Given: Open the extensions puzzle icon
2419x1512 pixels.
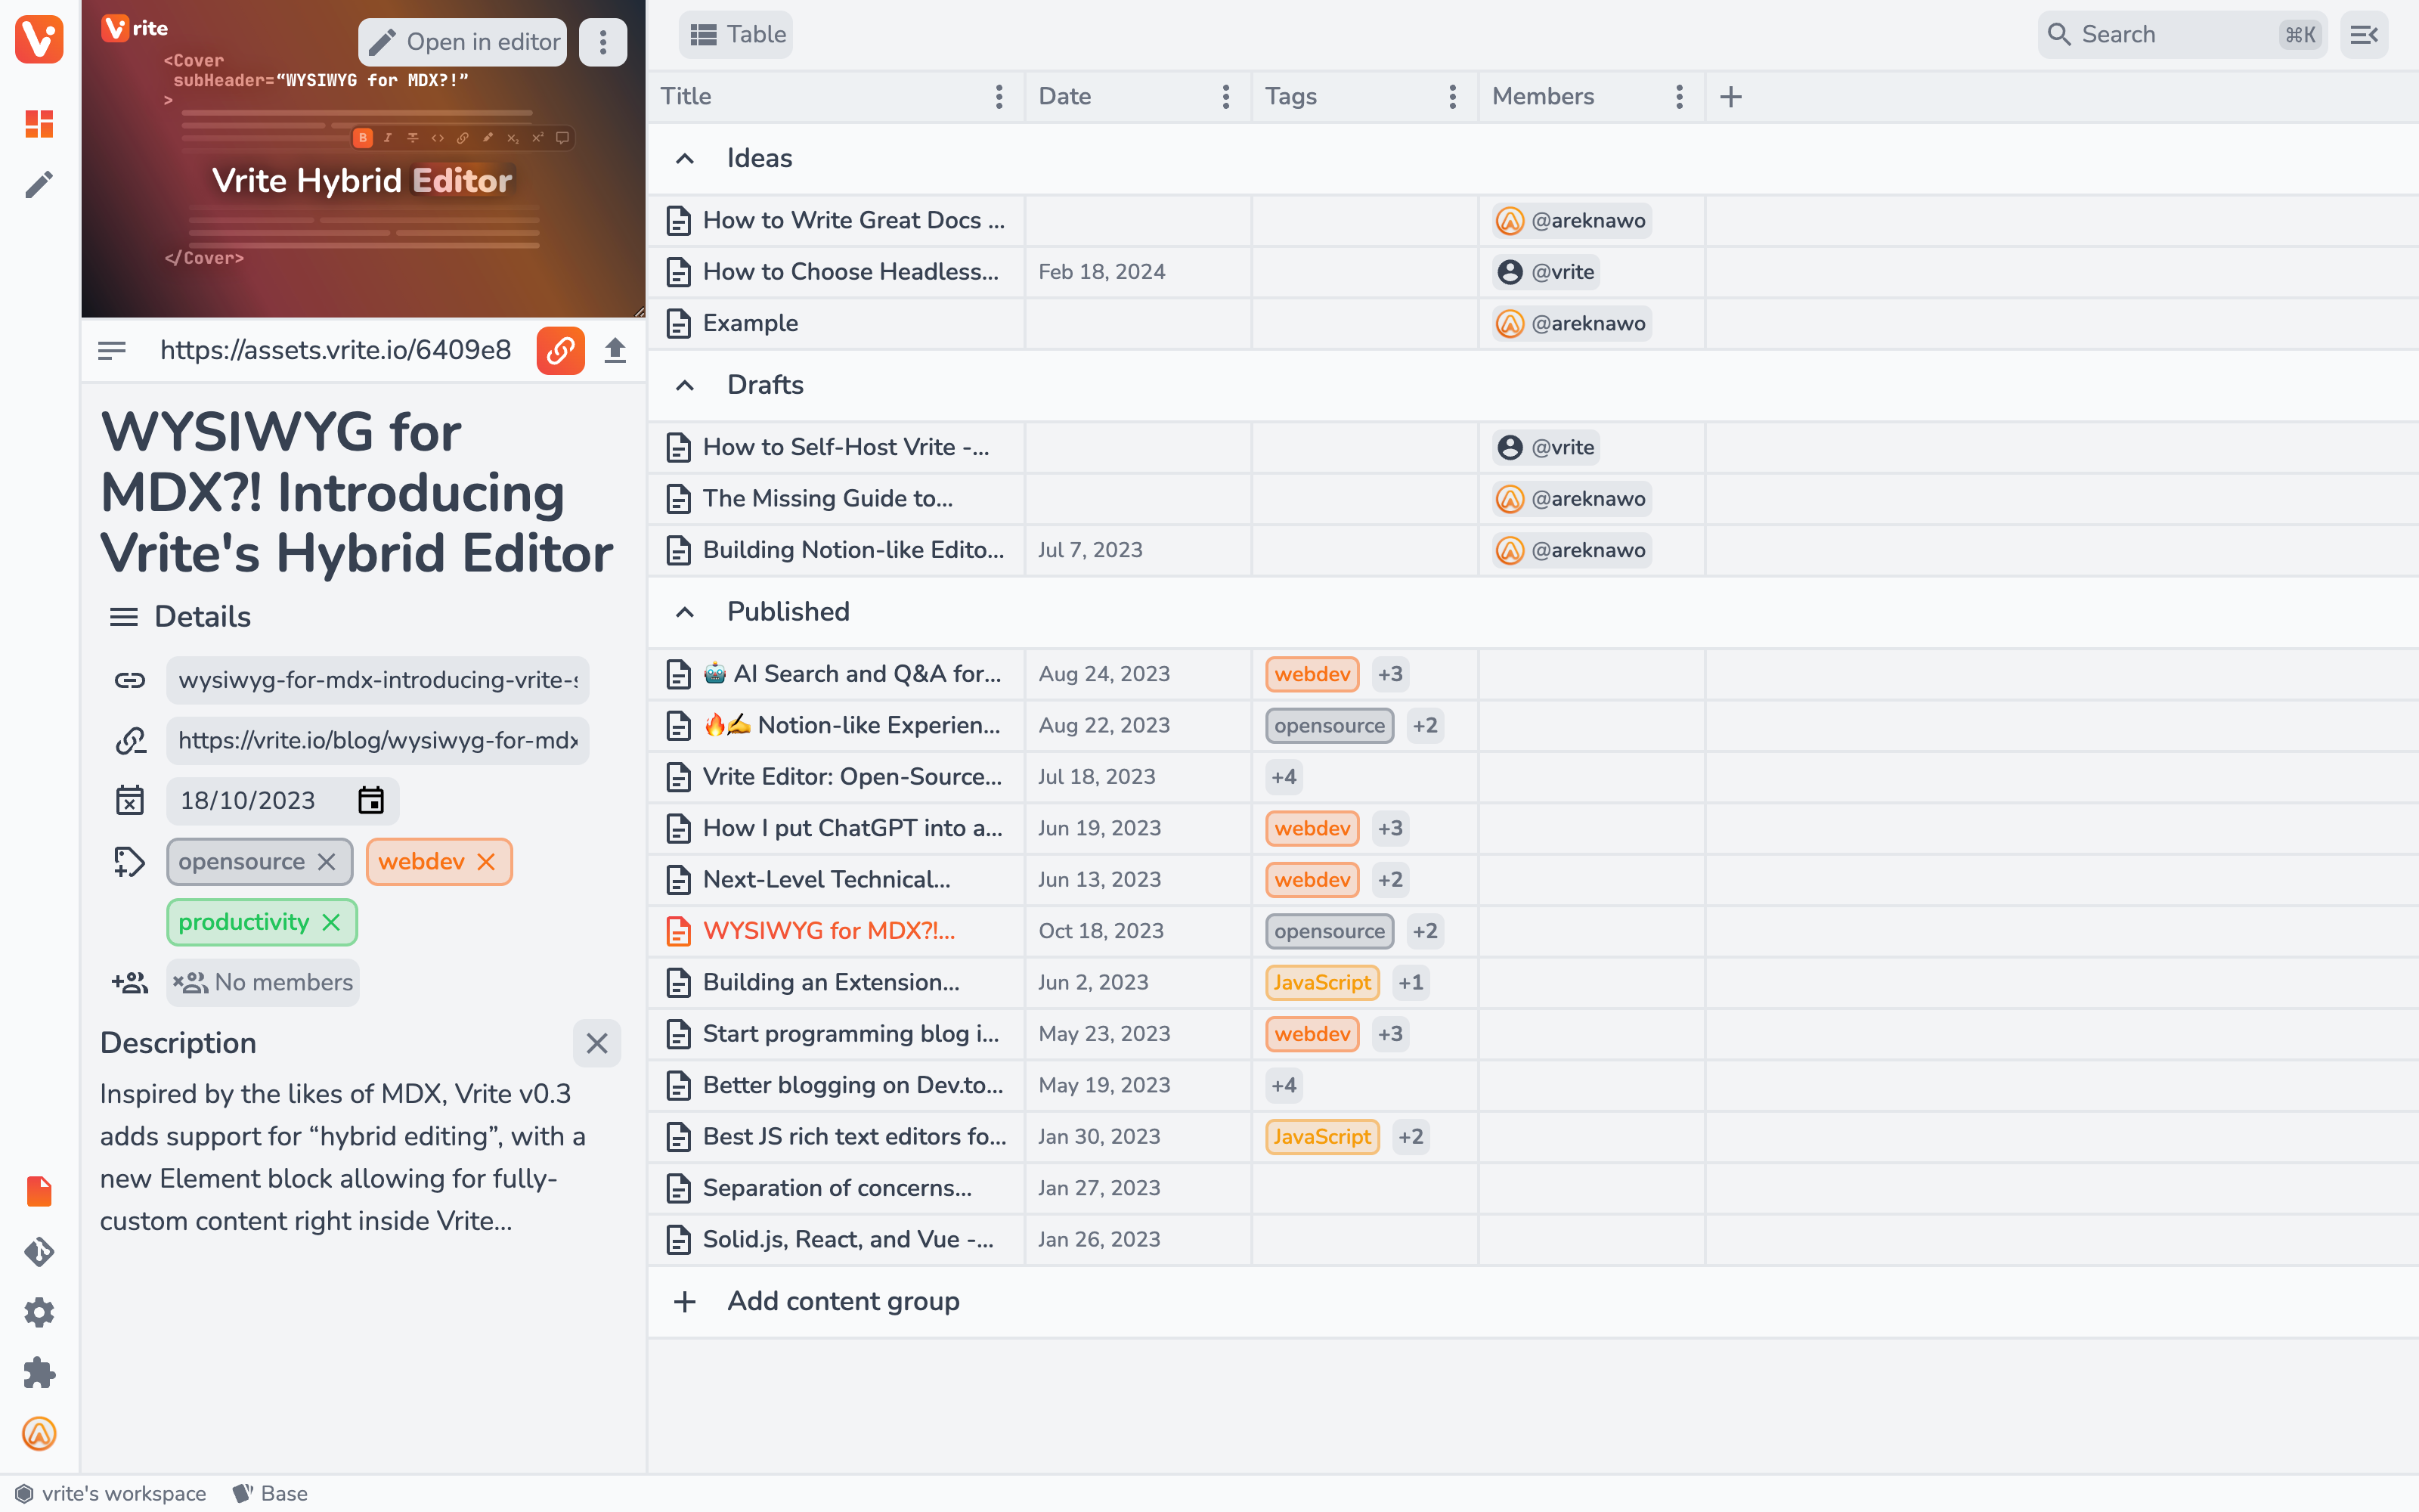Looking at the screenshot, I should point(39,1373).
